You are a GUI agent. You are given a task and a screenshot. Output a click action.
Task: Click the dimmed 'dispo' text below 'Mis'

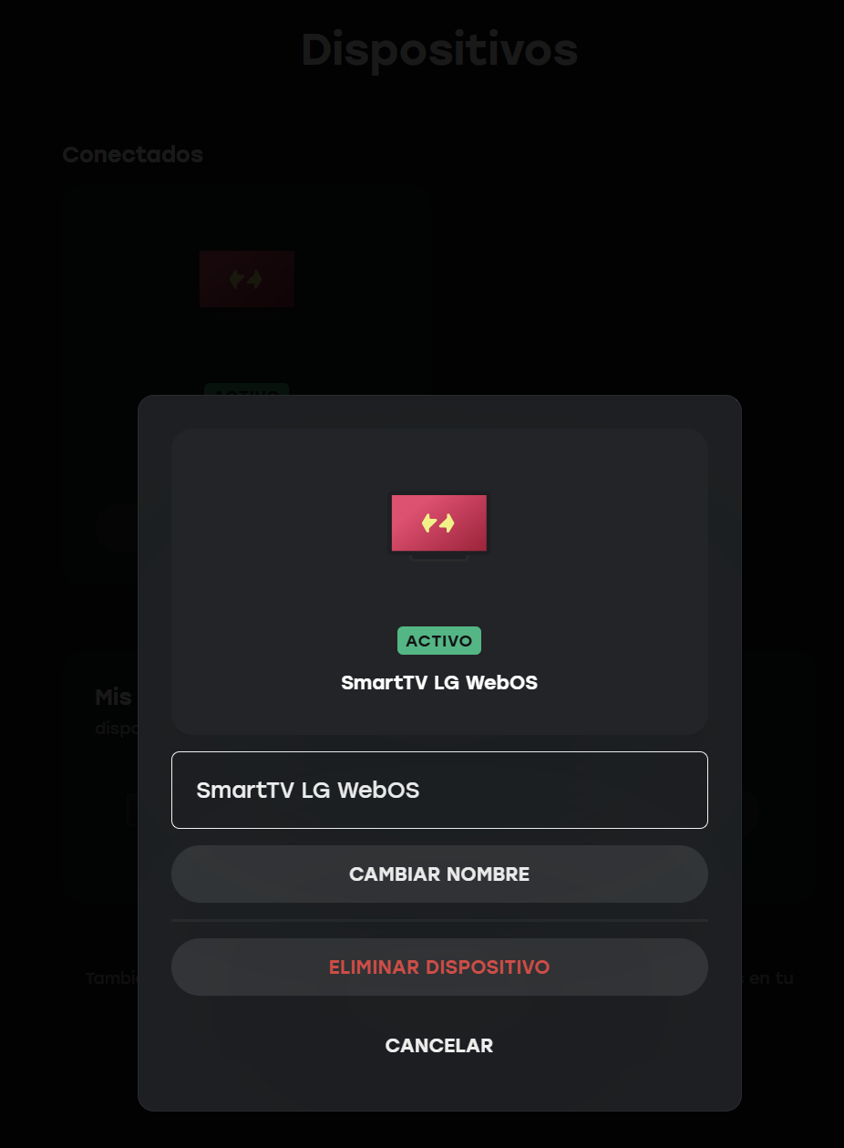tap(116, 730)
